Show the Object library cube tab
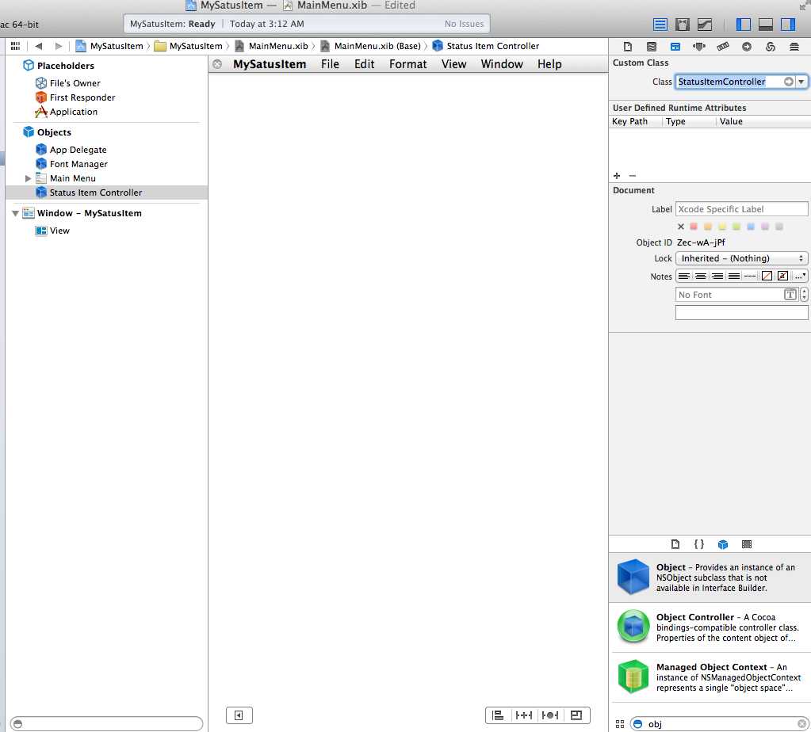 click(x=722, y=543)
